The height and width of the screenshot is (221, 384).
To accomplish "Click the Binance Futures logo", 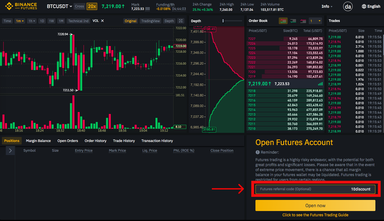I will click(x=21, y=6).
